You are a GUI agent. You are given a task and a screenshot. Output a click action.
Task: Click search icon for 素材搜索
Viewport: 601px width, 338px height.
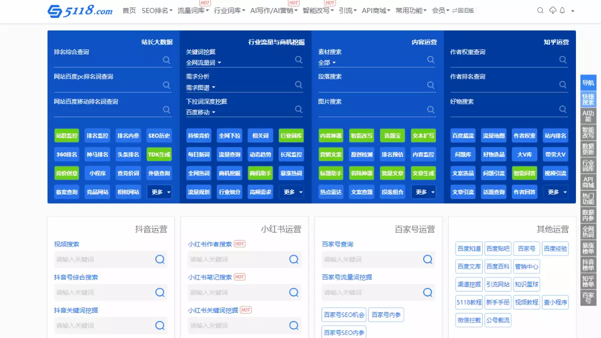point(431,60)
